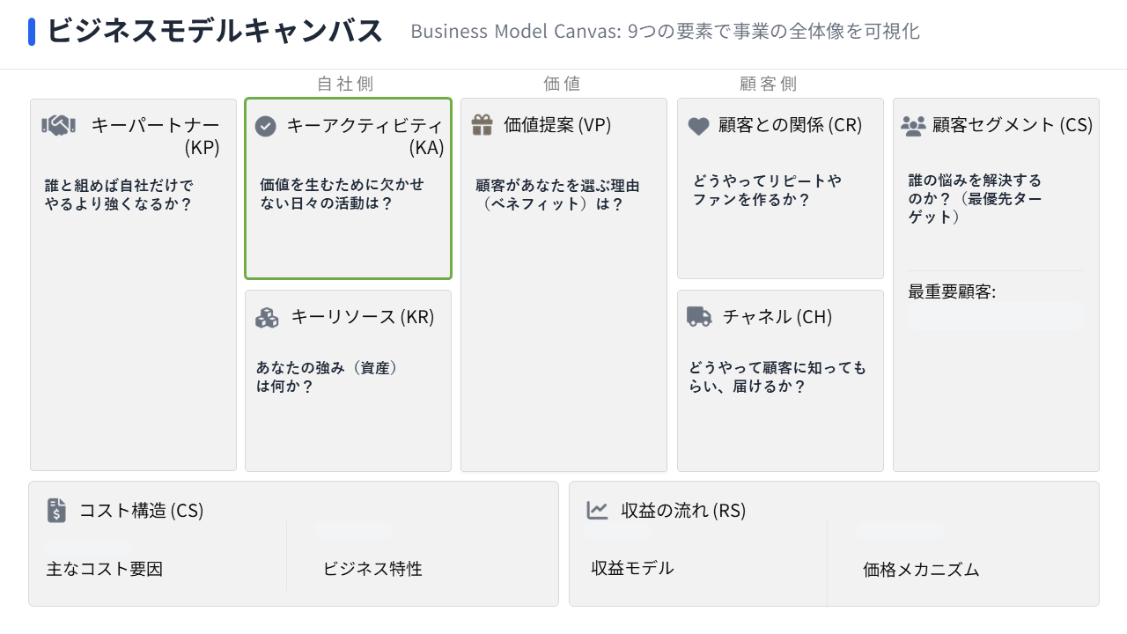1127x634 pixels.
Task: Click the truck icon for Channels
Action: (699, 317)
